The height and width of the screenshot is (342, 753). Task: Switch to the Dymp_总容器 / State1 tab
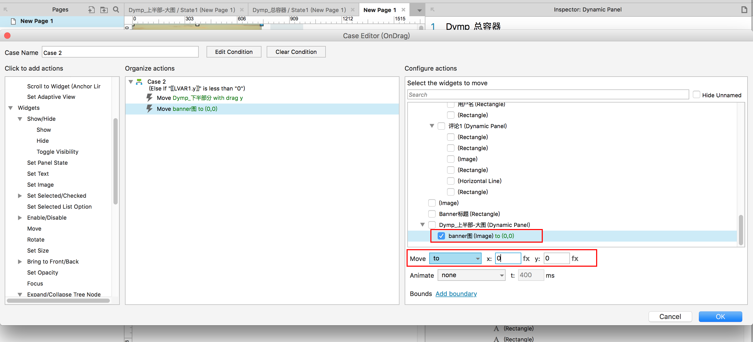coord(299,10)
